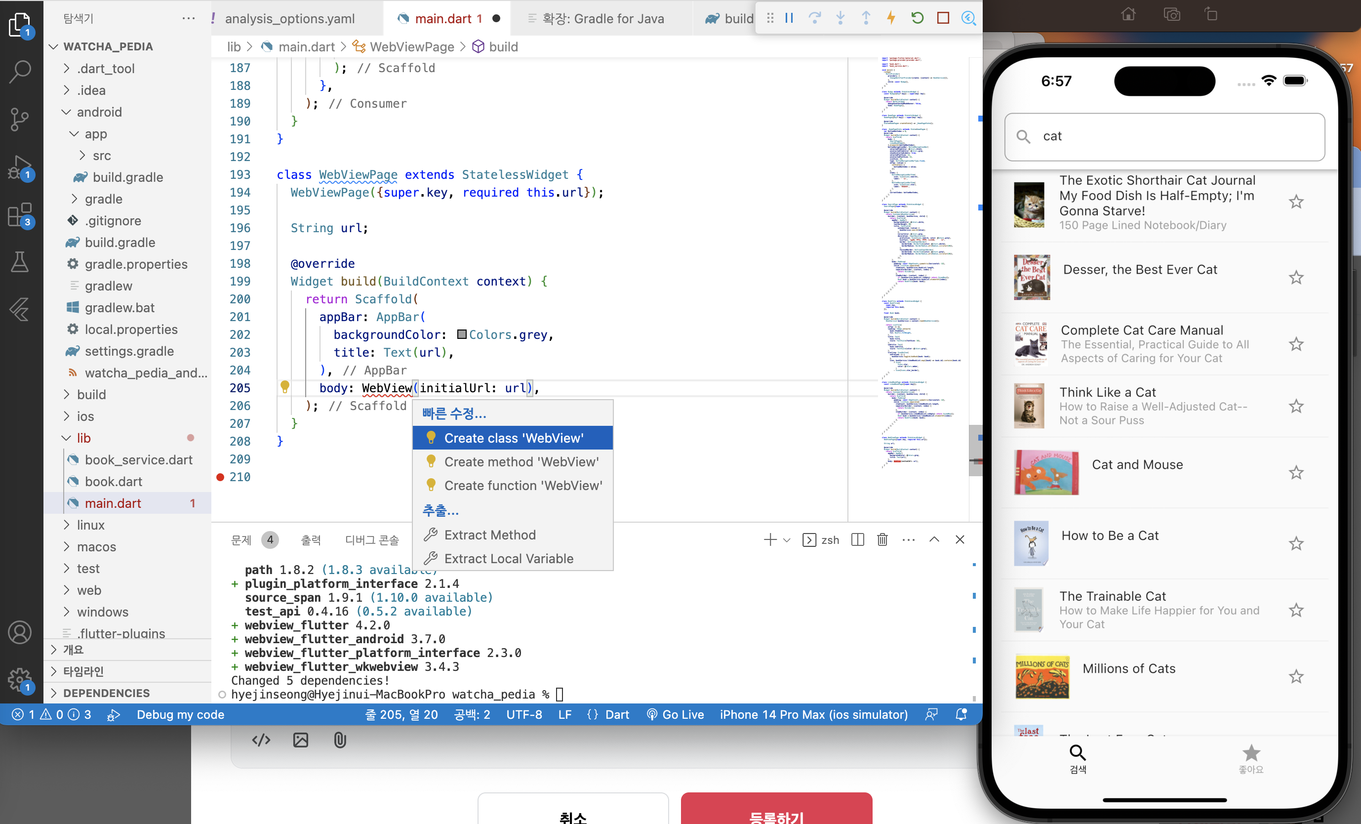The image size is (1361, 824).
Task: Expand the DEPENDENCIES section
Action: pyautogui.click(x=127, y=693)
